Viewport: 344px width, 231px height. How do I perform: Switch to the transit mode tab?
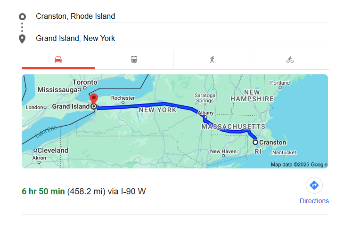coord(134,60)
